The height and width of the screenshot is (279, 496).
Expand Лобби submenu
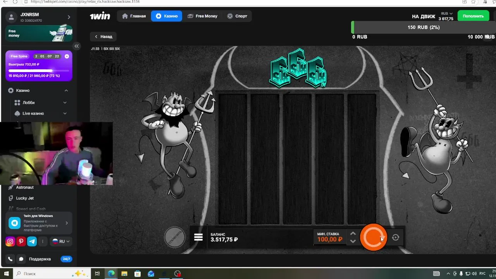(65, 103)
